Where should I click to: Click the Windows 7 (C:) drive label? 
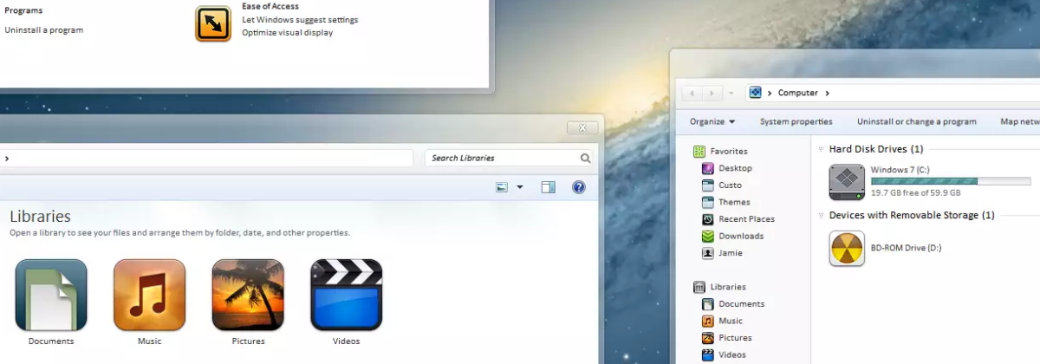click(900, 169)
